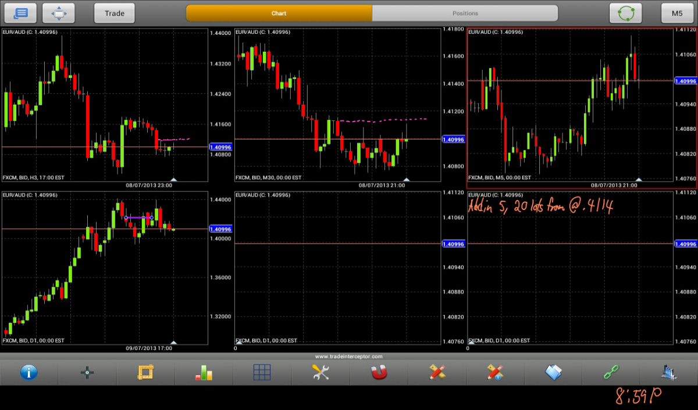Click the green chain link icon

coord(611,372)
